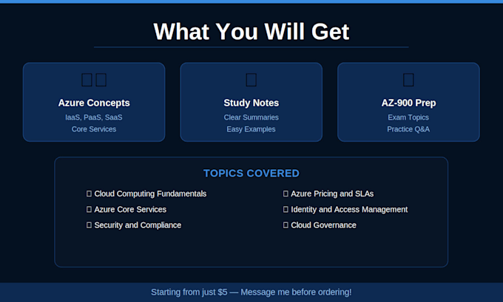
Task: Click the "Practice Q&A" text
Action: pos(408,129)
